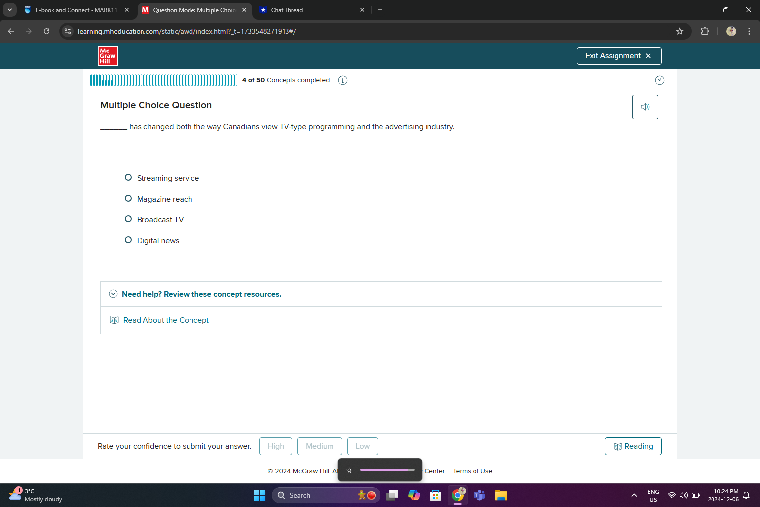Open the Chrome three-dot menu
This screenshot has width=760, height=507.
coord(749,31)
